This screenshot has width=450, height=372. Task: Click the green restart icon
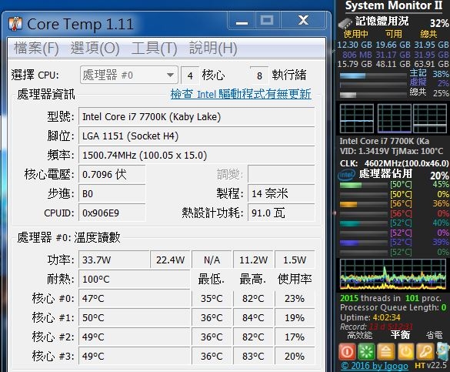pos(366,351)
